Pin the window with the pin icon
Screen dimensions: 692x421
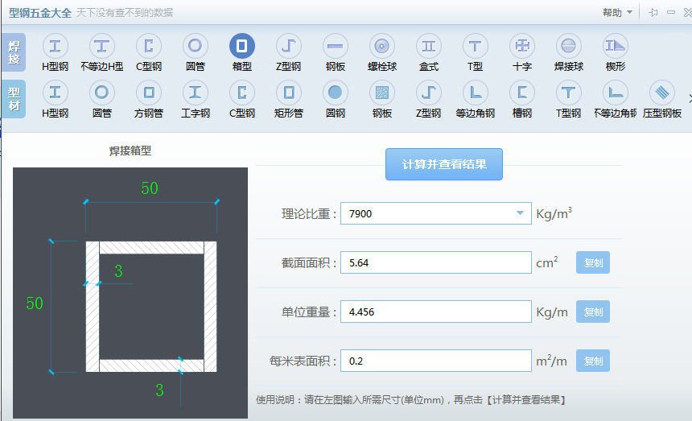653,12
